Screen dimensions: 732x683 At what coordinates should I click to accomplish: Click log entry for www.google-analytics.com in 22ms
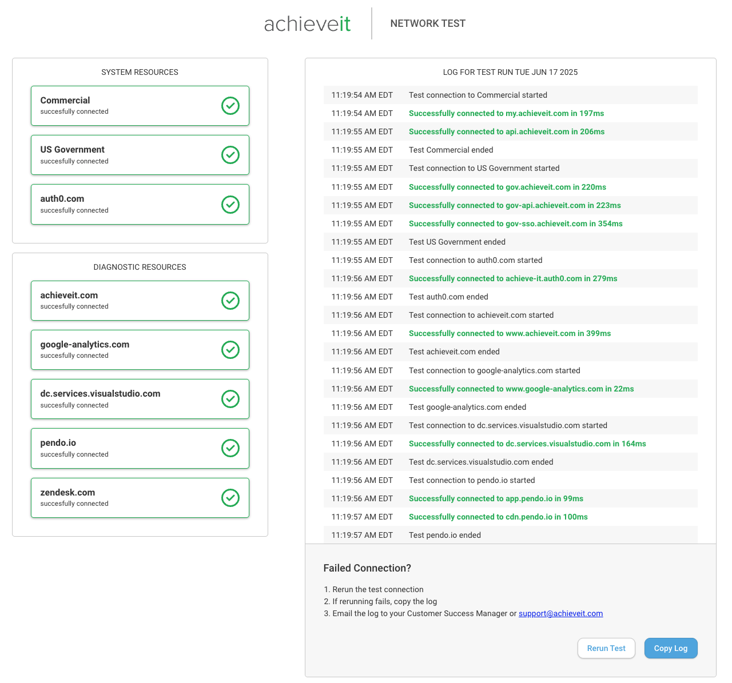pyautogui.click(x=511, y=389)
